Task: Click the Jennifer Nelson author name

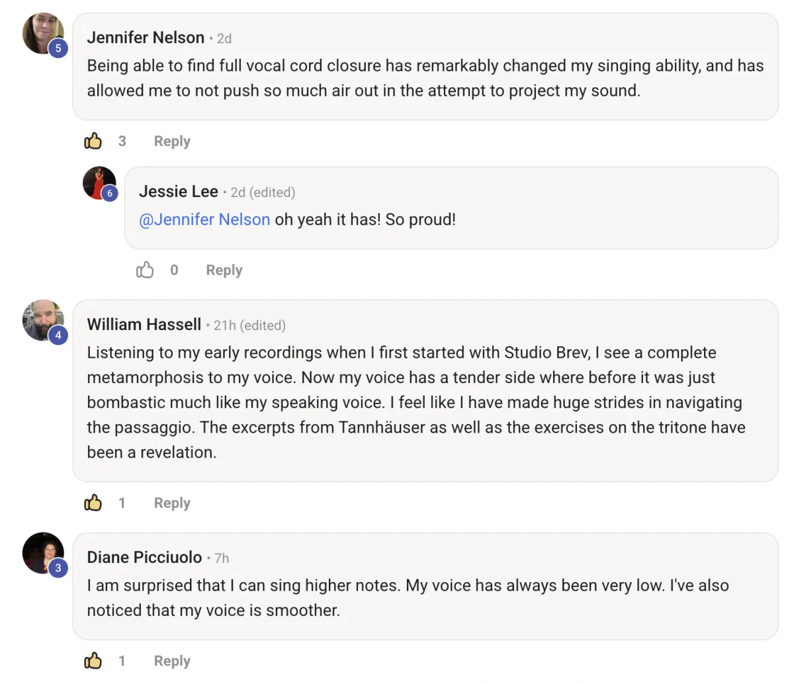Action: 146,38
